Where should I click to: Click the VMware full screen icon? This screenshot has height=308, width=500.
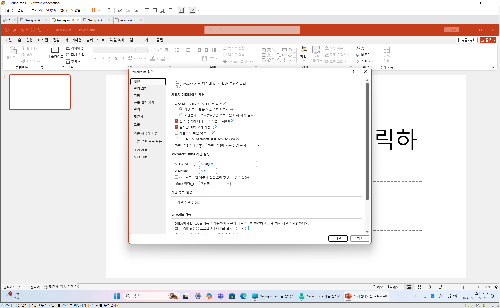[x=162, y=10]
